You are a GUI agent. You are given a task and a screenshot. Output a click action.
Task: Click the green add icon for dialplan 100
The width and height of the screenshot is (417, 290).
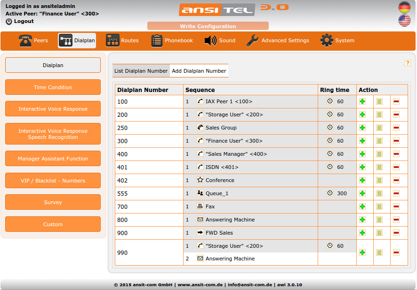tap(362, 101)
